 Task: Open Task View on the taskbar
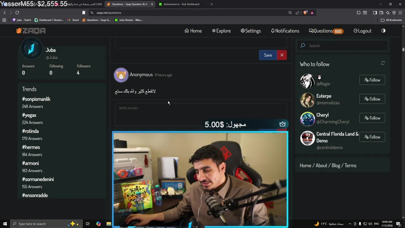88,224
